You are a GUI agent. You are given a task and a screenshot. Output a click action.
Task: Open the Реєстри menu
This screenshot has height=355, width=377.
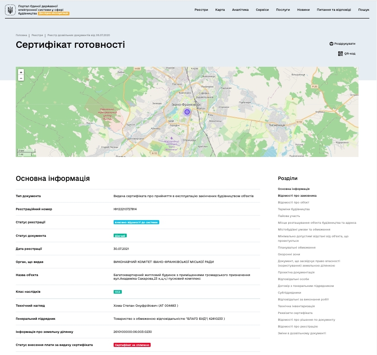click(201, 9)
